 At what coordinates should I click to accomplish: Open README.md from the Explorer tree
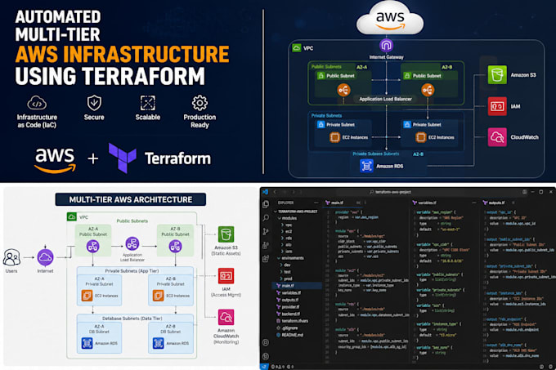click(x=289, y=335)
